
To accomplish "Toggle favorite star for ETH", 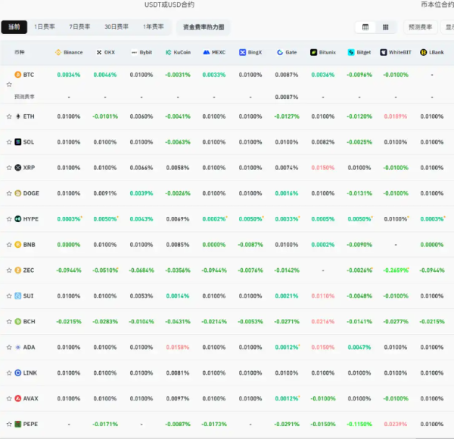I will click(9, 116).
